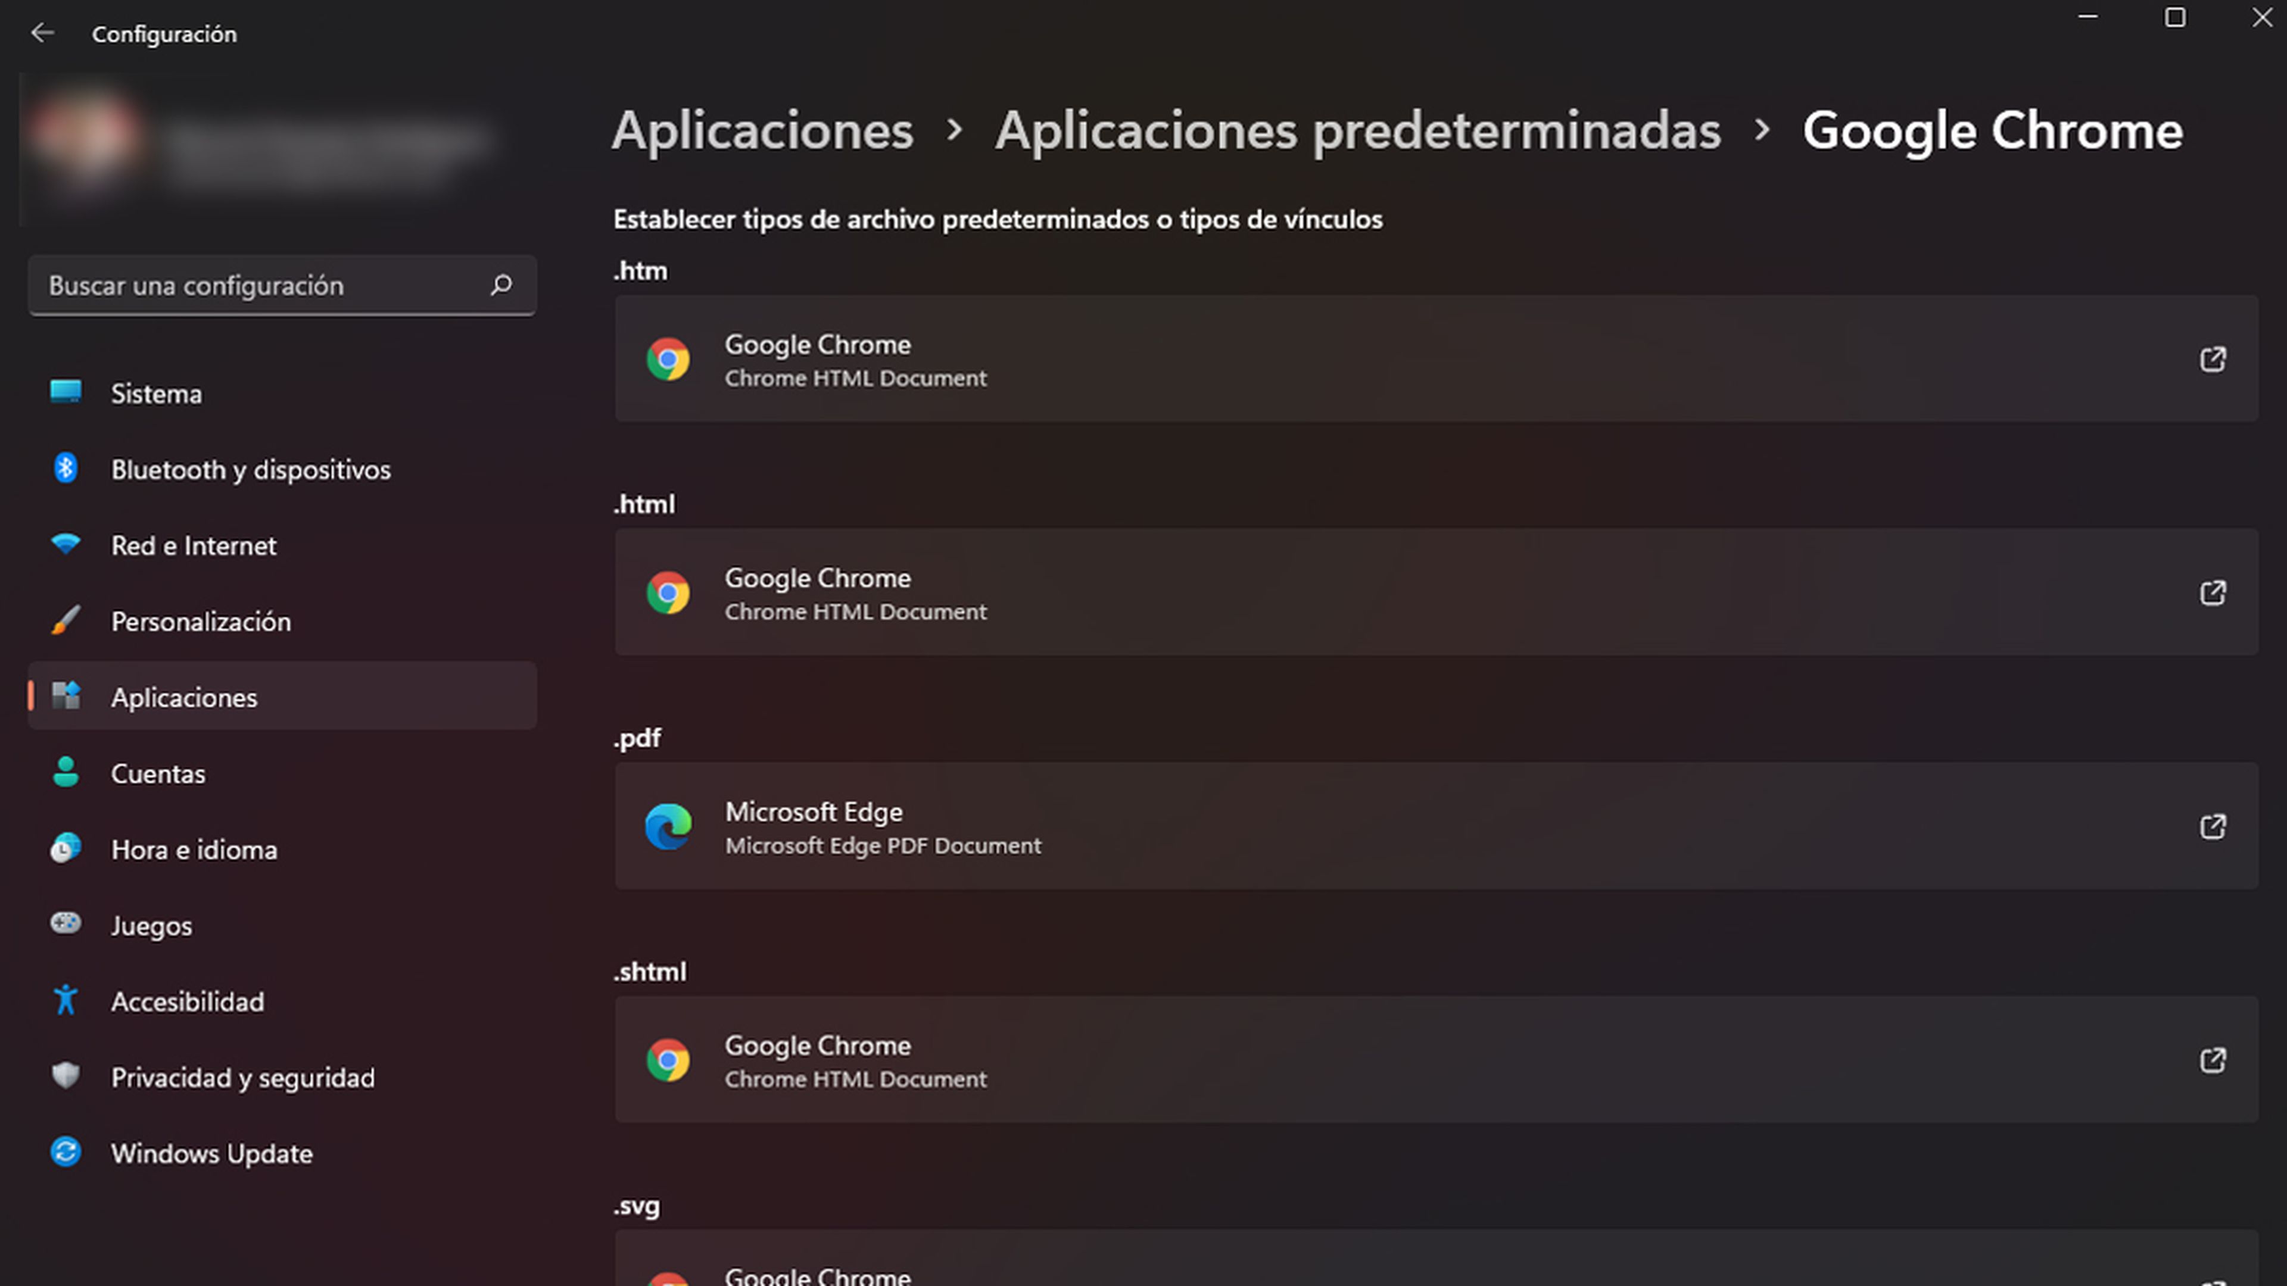Change default app for .shtml
The width and height of the screenshot is (2287, 1286).
(x=1435, y=1059)
